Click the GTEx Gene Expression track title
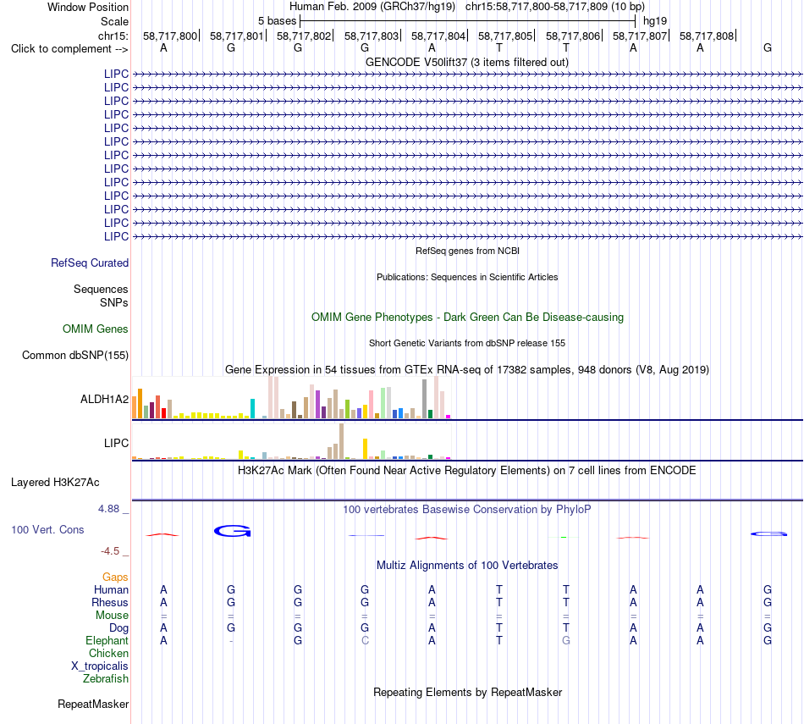Screen dimensions: 804x724 tap(467, 369)
